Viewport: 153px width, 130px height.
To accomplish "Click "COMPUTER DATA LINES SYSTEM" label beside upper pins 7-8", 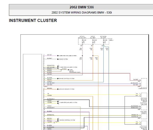I will point(68,67).
